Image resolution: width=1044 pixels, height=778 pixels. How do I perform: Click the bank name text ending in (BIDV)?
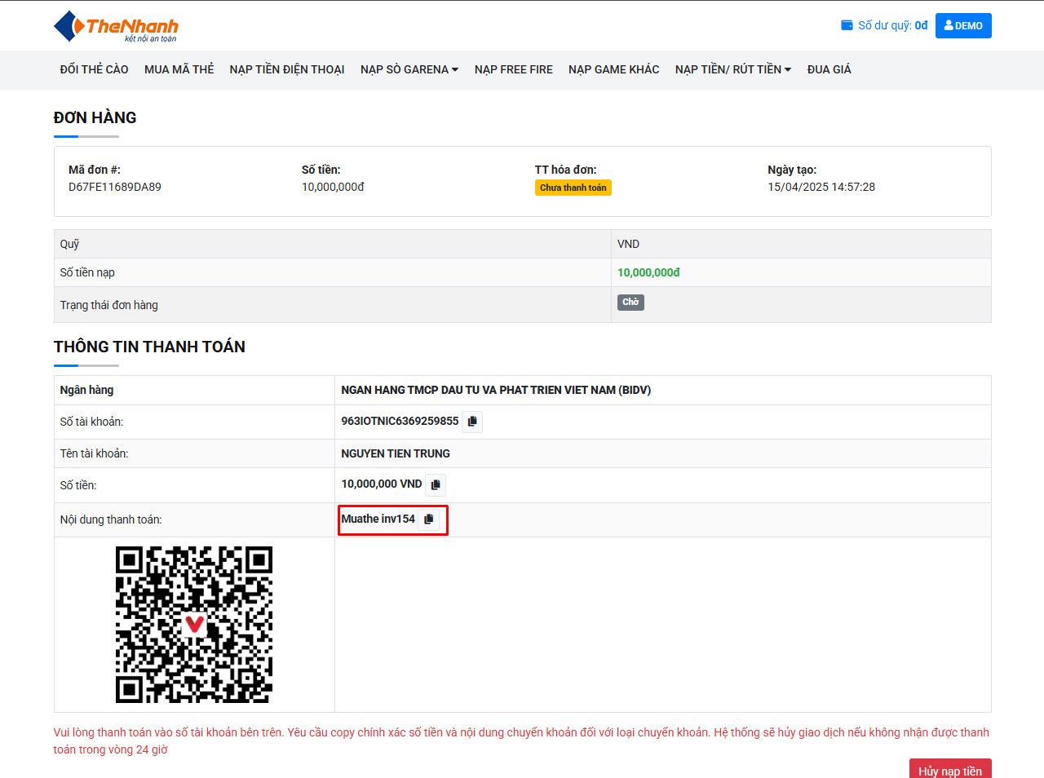pos(496,390)
